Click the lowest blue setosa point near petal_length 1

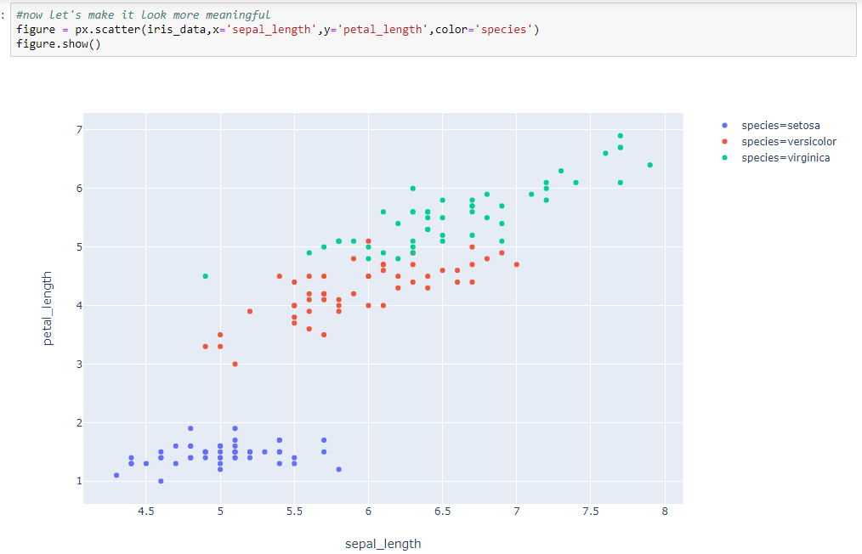[x=160, y=480]
